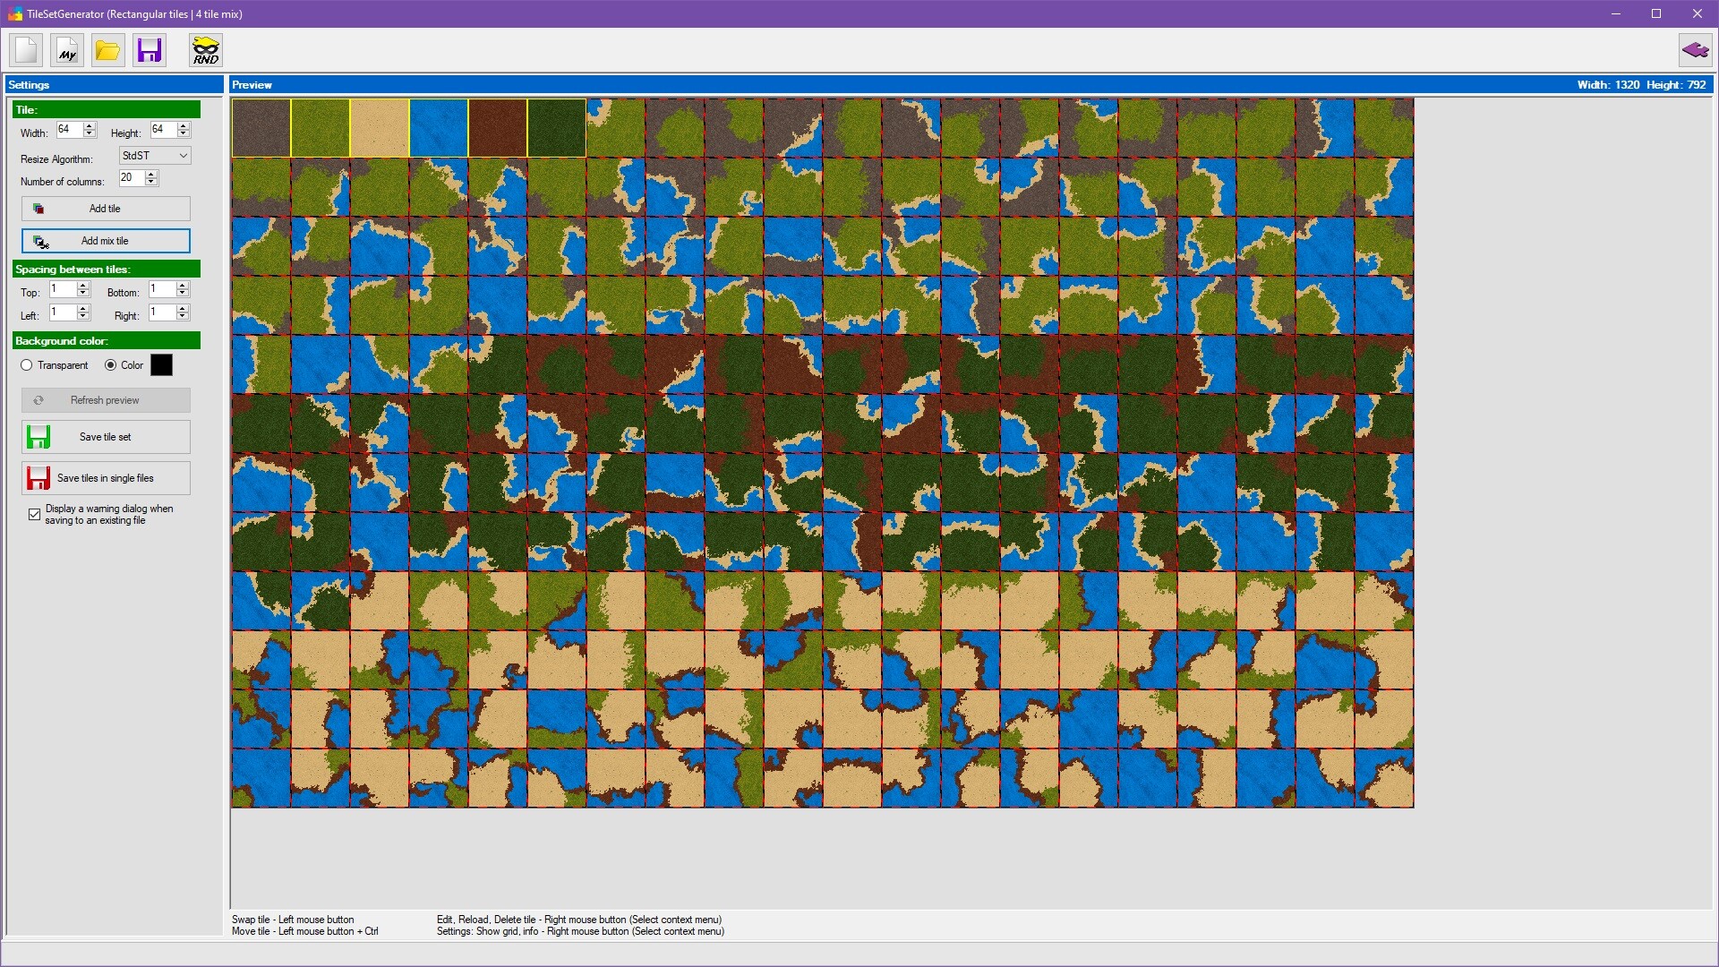The image size is (1719, 967).
Task: Click the green diskette icon on Save tile set
Action: click(38, 437)
